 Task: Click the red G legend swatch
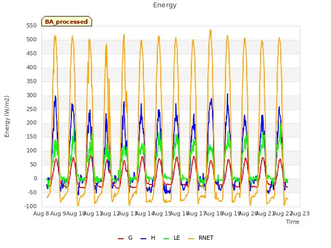tap(121, 239)
